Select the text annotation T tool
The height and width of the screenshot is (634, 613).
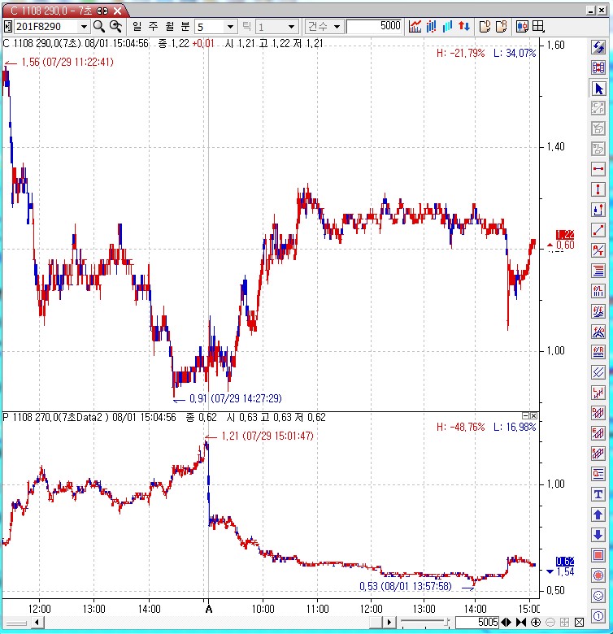(x=598, y=494)
